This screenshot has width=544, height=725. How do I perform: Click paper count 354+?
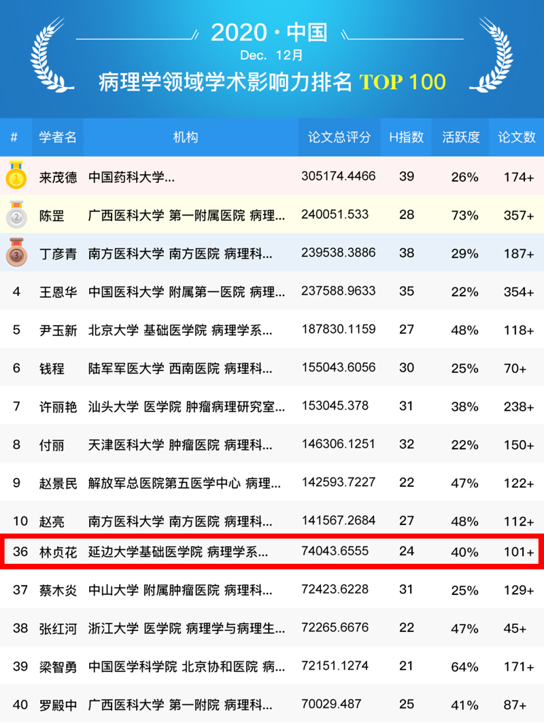click(519, 292)
